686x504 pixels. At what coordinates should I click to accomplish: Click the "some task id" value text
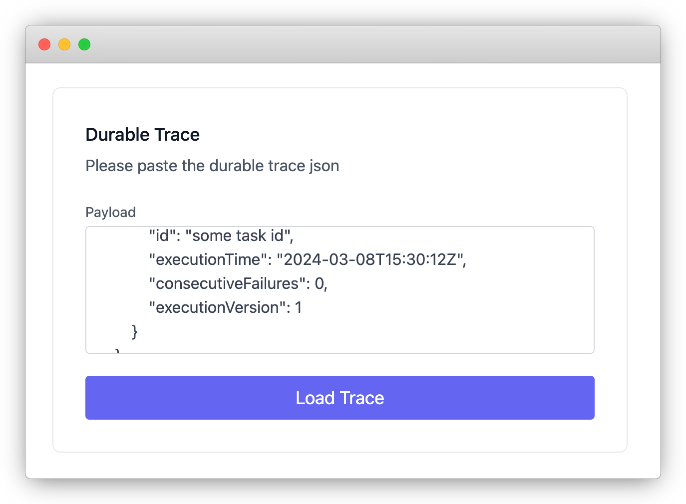click(239, 236)
